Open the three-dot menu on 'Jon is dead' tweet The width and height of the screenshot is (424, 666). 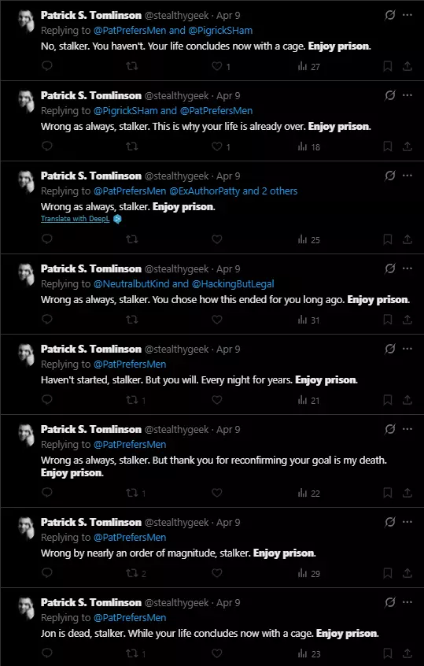(407, 602)
